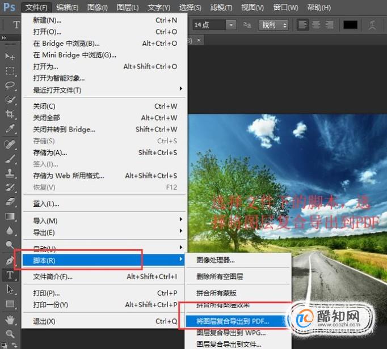Open the 文件(F) menu
This screenshot has height=349, width=387.
(36, 7)
